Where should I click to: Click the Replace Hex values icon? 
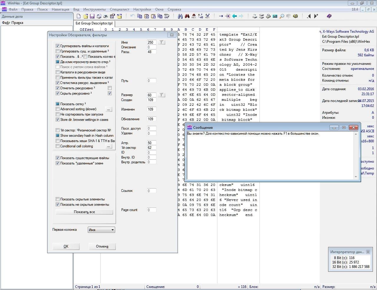pyautogui.click(x=207, y=16)
